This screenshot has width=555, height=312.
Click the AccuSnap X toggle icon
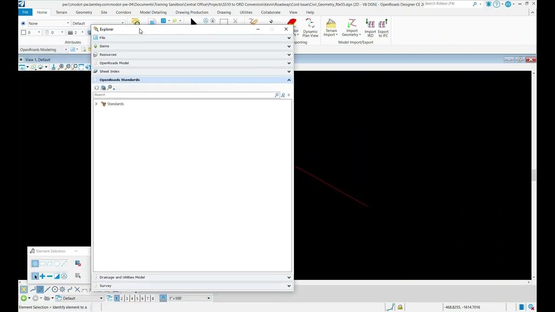[x=24, y=289]
